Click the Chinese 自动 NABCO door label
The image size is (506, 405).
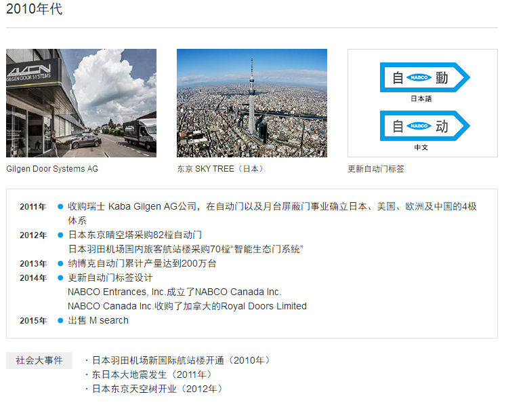click(425, 126)
